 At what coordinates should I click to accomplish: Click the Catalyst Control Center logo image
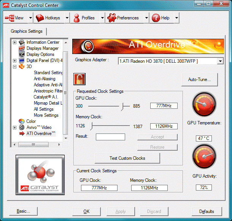click(40, 175)
